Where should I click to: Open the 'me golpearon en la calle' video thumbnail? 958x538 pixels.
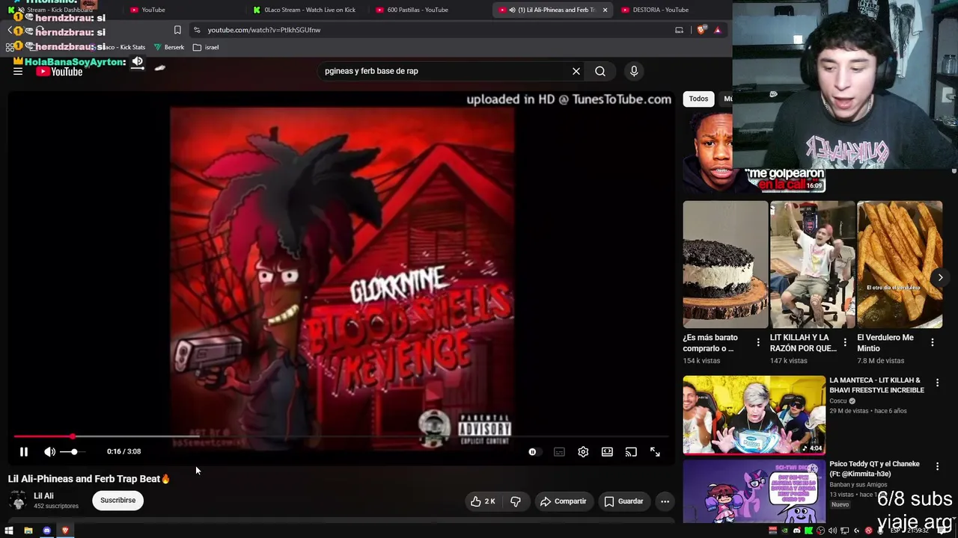click(x=754, y=152)
